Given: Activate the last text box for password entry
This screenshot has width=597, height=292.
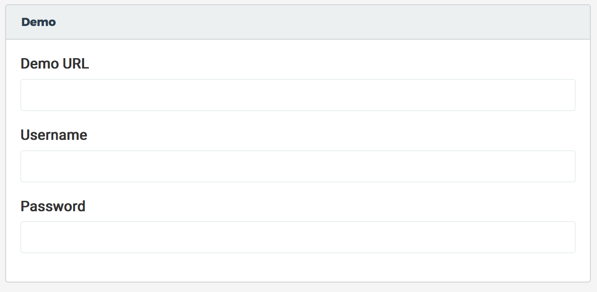Looking at the screenshot, I should point(298,237).
